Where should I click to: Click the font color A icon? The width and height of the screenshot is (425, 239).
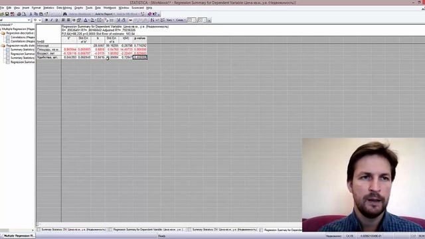(86, 20)
